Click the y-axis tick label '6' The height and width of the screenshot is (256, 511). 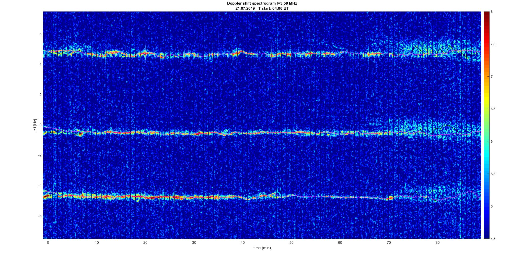point(41,34)
